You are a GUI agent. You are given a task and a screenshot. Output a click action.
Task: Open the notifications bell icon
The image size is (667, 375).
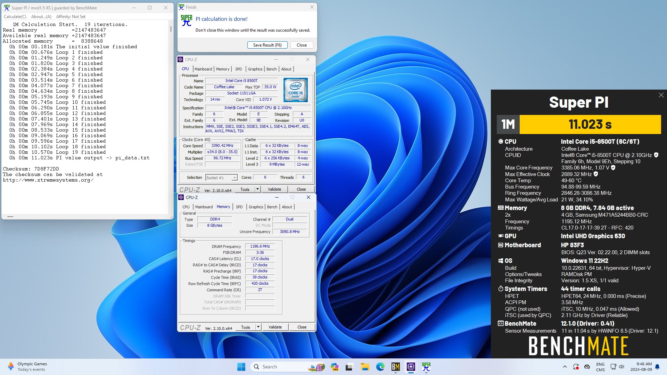tap(657, 367)
